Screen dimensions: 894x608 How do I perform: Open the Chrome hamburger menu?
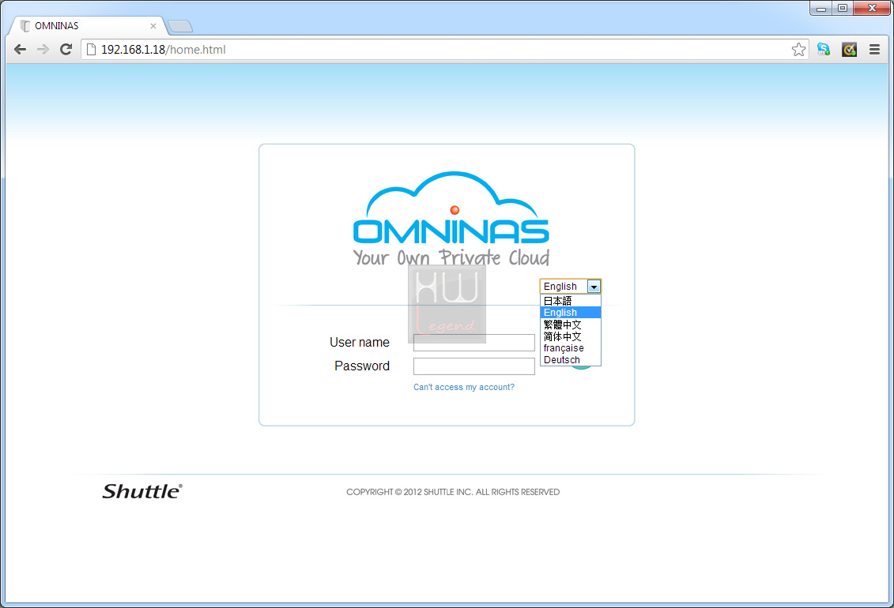(874, 50)
